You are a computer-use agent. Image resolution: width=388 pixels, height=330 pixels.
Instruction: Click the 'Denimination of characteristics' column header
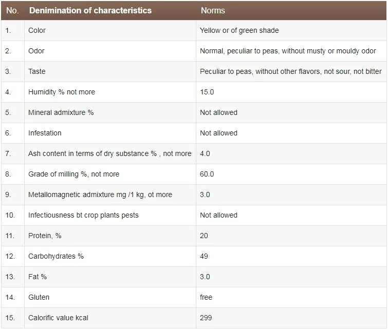90,10
